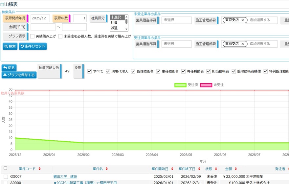Toggle 受注済 green legend swatch
The image size is (289, 184).
180,85
